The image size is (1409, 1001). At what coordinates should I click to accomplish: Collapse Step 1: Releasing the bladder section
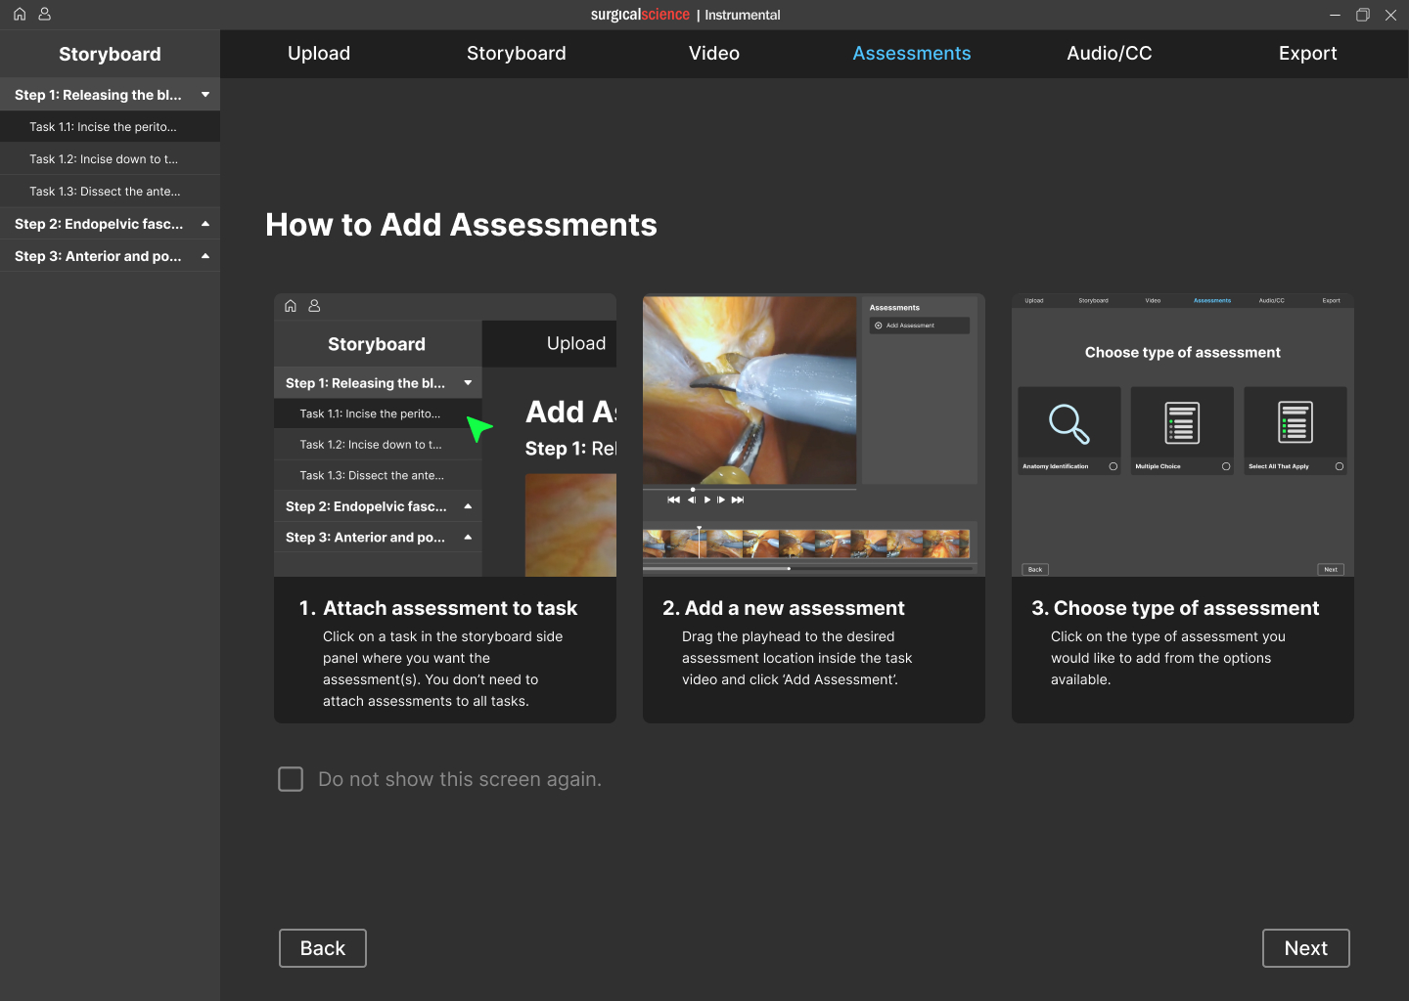(x=205, y=95)
